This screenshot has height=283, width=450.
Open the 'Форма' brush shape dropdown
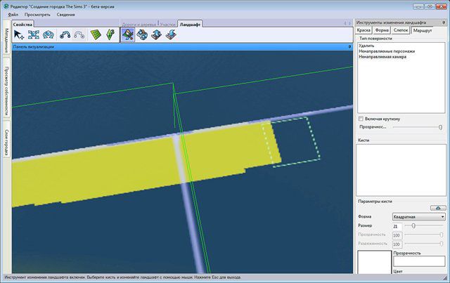(x=418, y=217)
